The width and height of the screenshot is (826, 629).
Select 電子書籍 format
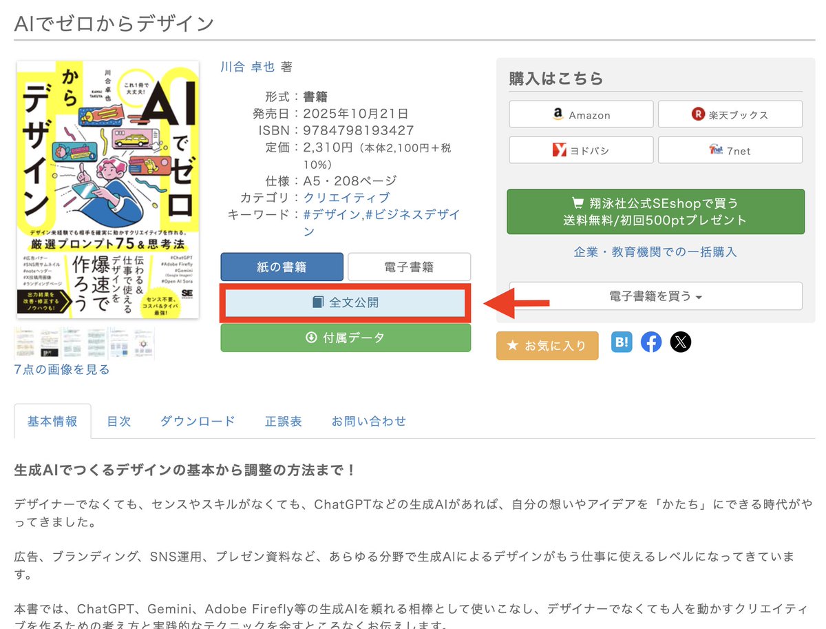click(x=410, y=267)
